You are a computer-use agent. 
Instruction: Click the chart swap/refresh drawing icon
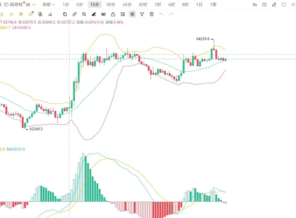40,14
